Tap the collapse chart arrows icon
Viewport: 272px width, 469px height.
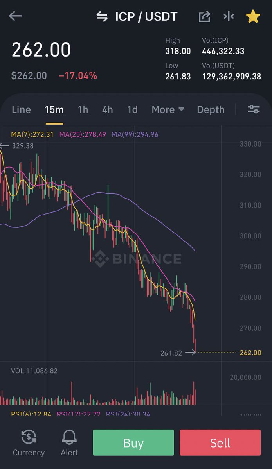click(x=229, y=16)
